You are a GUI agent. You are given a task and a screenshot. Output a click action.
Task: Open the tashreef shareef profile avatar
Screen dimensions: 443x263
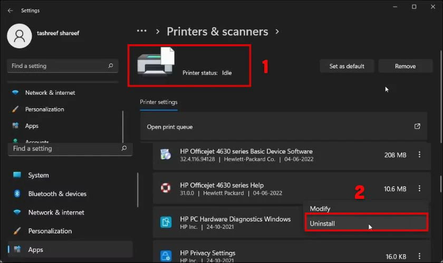(19, 36)
